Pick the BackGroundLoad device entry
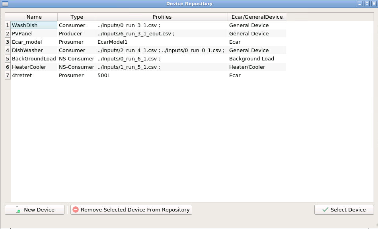 (x=34, y=58)
